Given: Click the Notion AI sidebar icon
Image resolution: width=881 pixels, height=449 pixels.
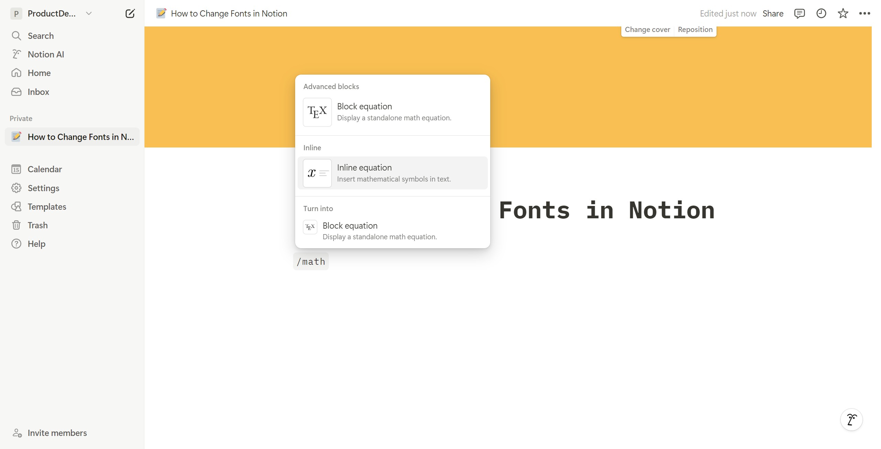Looking at the screenshot, I should tap(16, 54).
